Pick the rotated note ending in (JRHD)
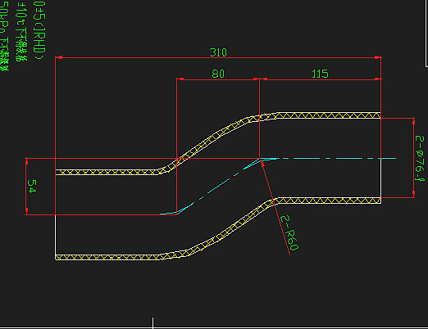 point(39,29)
